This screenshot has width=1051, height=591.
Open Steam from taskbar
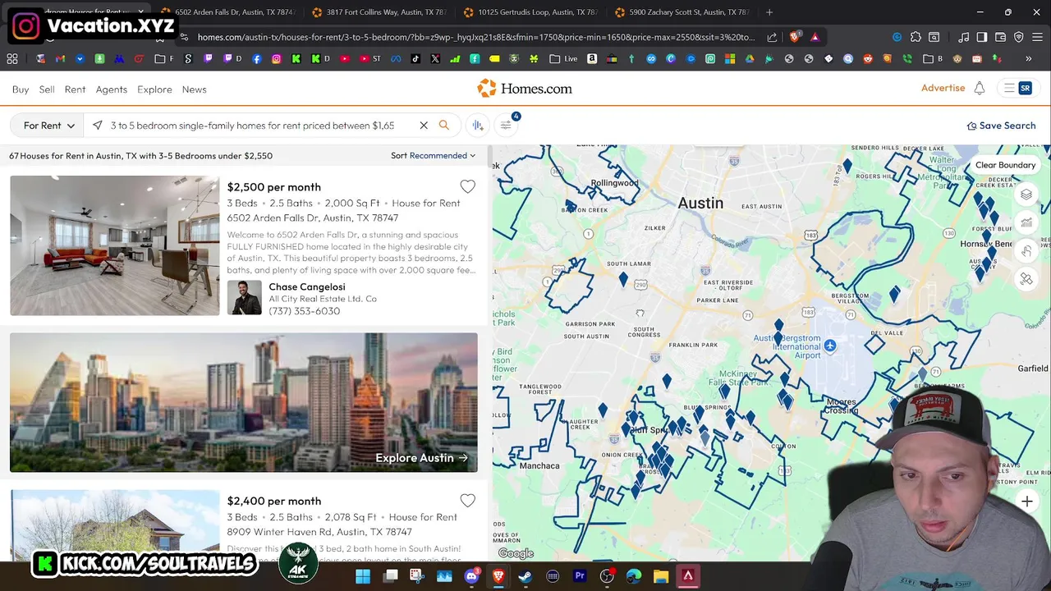(x=525, y=576)
